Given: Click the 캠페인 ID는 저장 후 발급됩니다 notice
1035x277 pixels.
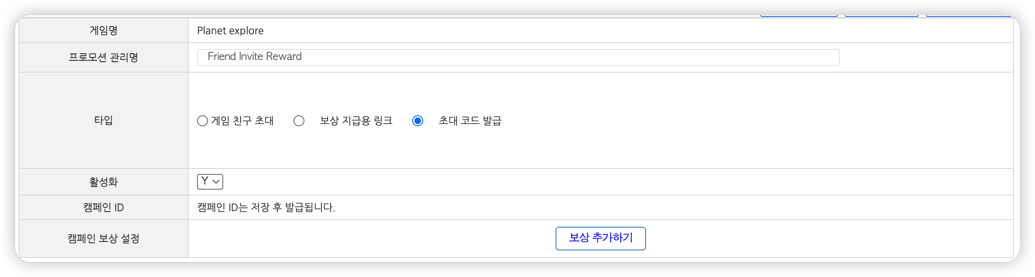Looking at the screenshot, I should point(266,207).
